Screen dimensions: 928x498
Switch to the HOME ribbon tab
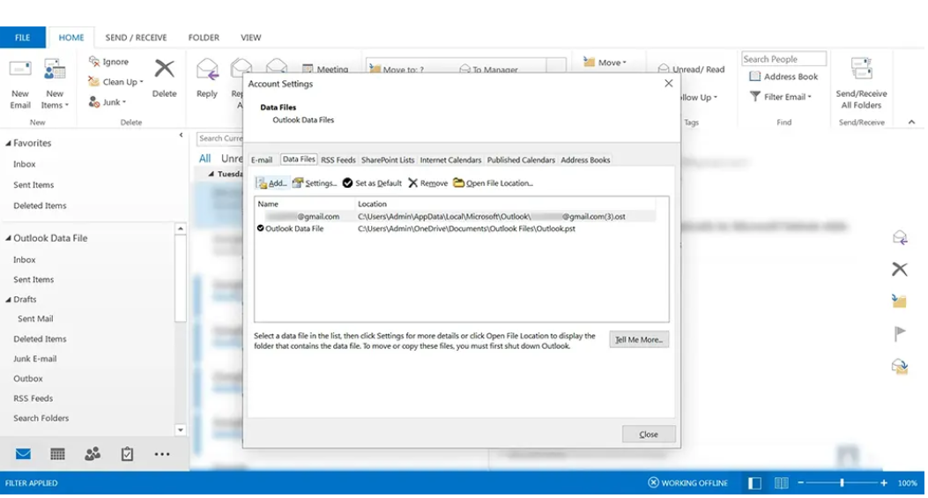[71, 37]
